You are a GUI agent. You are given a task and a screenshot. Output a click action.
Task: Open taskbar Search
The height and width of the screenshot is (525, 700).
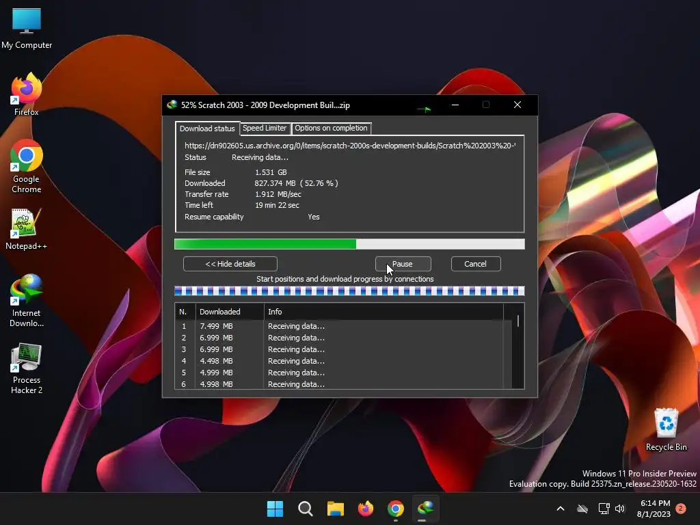(x=306, y=509)
